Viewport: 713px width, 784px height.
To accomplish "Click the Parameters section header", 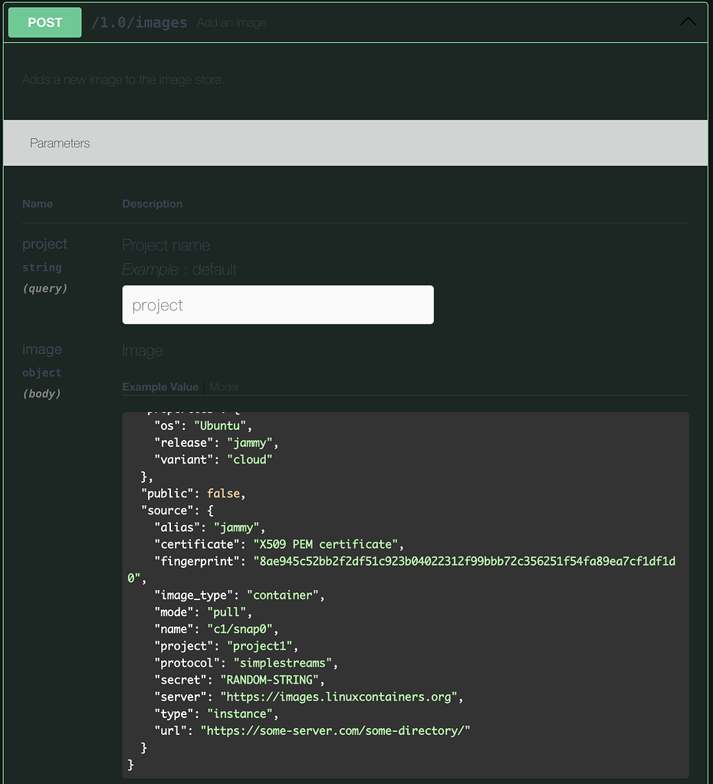I will (x=60, y=143).
